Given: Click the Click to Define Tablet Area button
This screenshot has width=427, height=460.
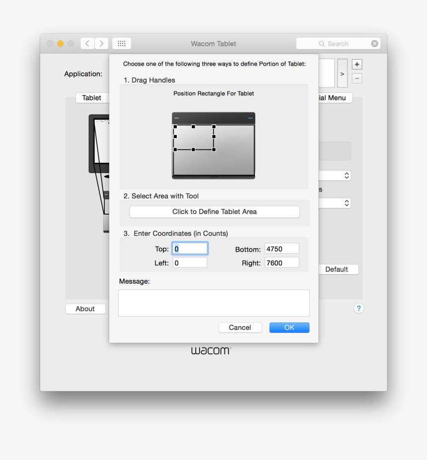Looking at the screenshot, I should pos(214,212).
